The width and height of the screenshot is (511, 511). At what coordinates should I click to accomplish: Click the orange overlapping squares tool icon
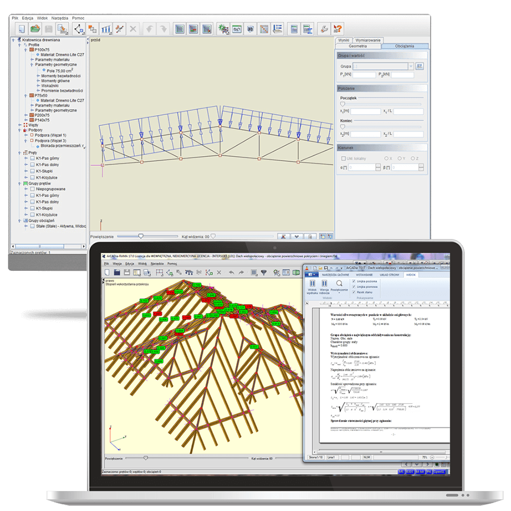[93, 29]
